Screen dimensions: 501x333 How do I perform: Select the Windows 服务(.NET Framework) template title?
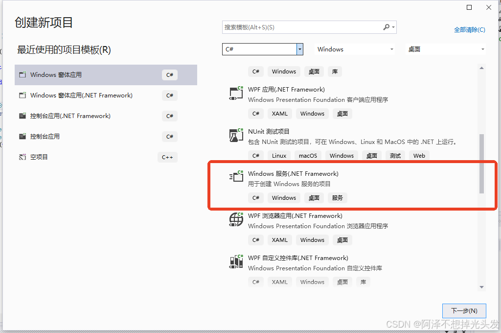coord(293,174)
